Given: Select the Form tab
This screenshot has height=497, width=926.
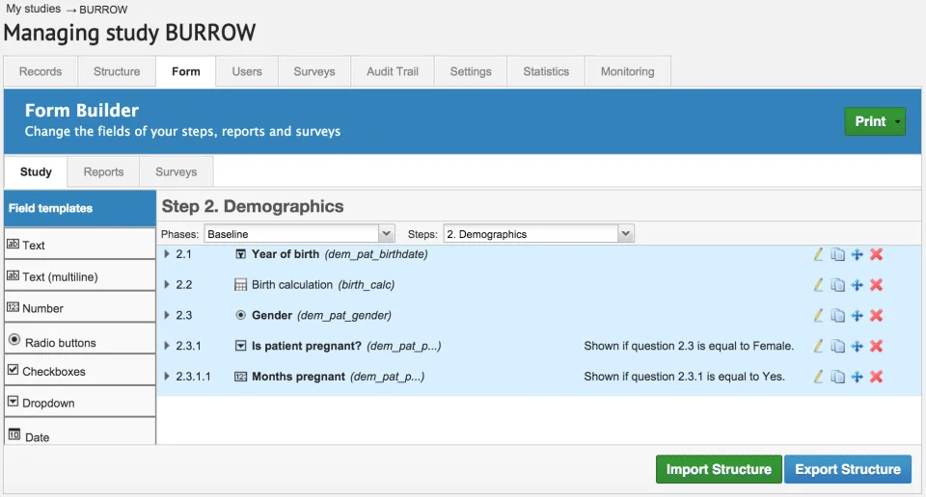Looking at the screenshot, I should click(186, 71).
